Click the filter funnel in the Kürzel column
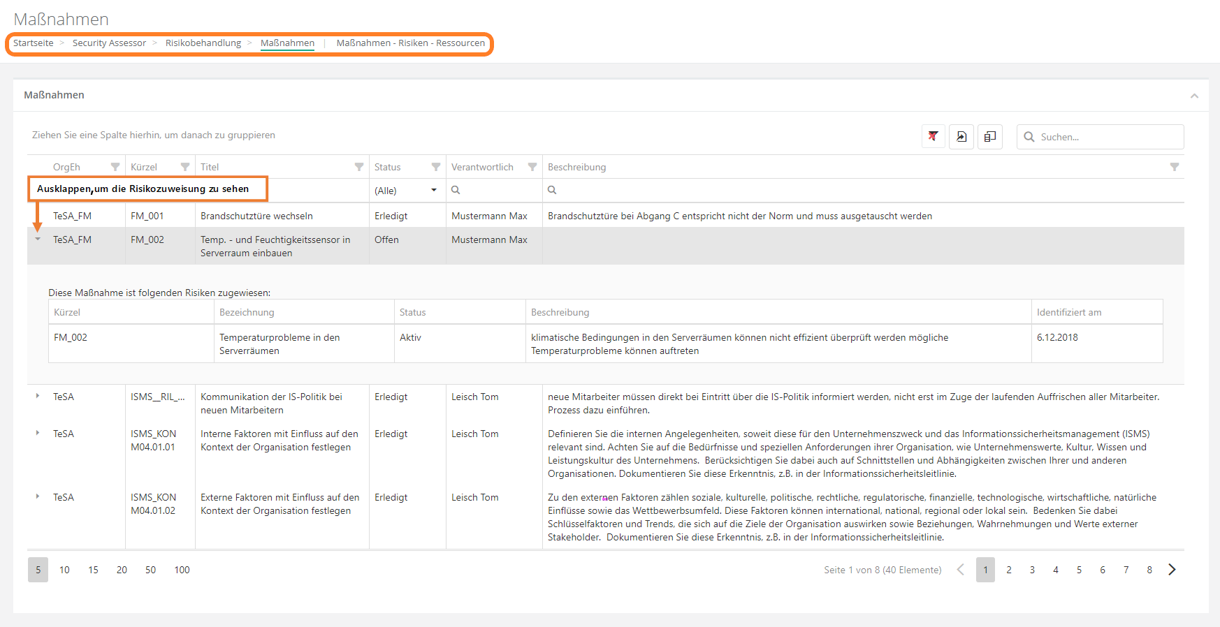1220x627 pixels. click(185, 167)
